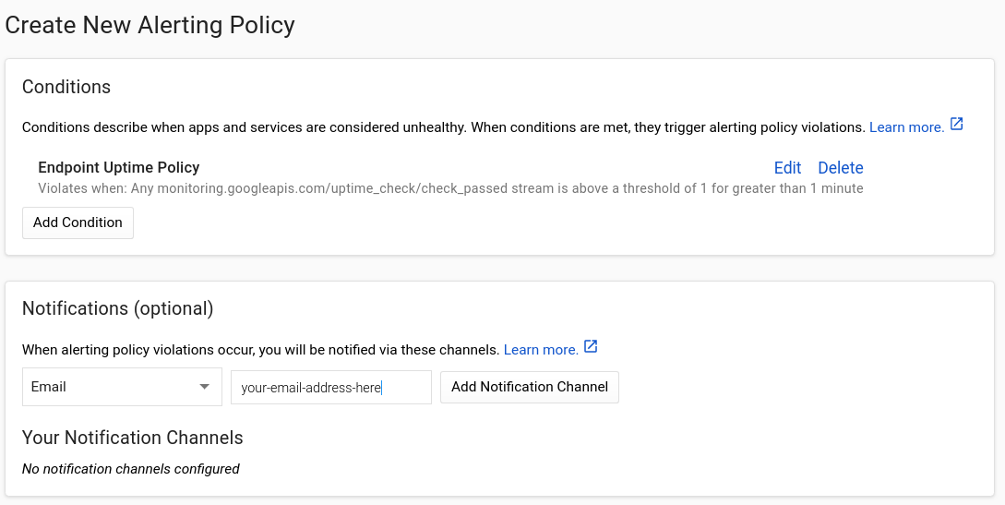This screenshot has height=505, width=1005.
Task: Click the 'No notification channels configured' message
Action: 130,469
